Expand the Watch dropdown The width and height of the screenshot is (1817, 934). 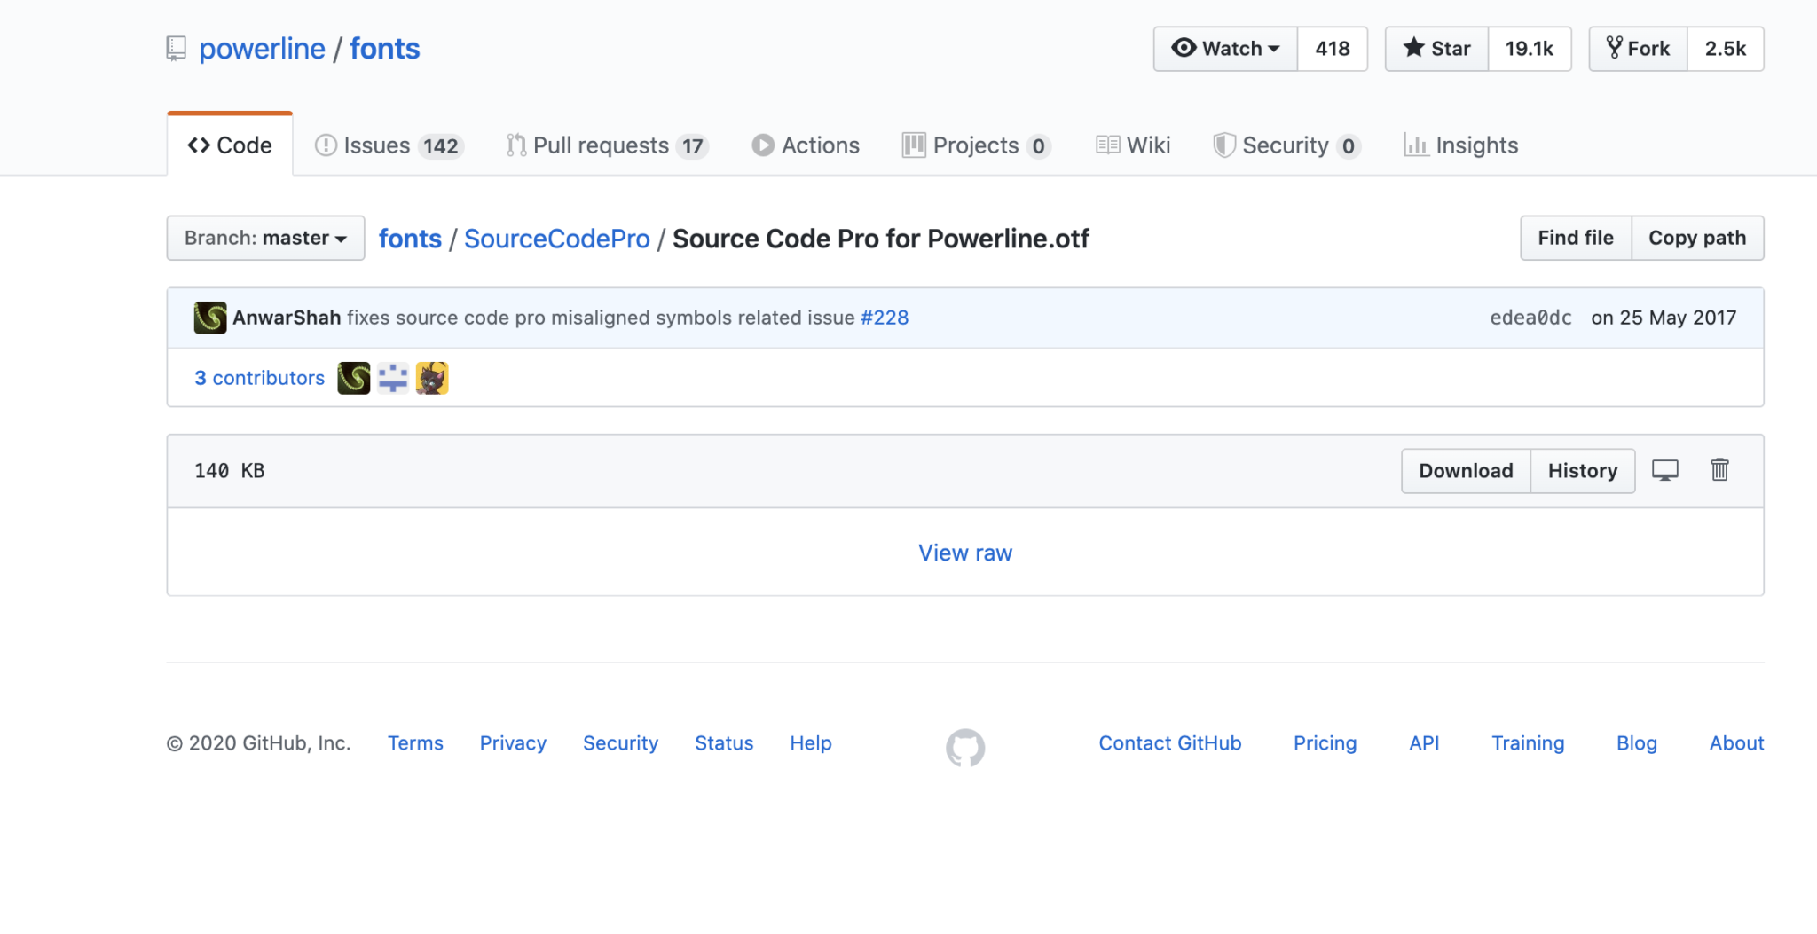[1225, 49]
